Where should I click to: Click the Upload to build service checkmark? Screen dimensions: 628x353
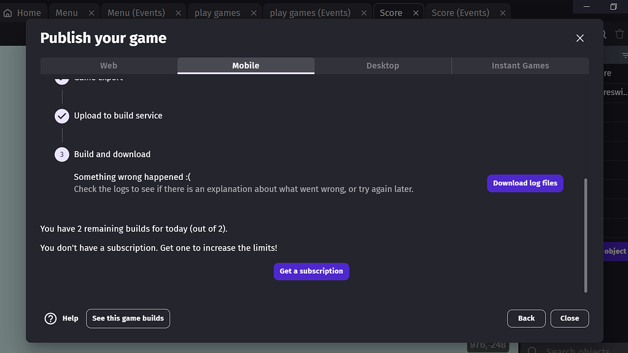[62, 116]
